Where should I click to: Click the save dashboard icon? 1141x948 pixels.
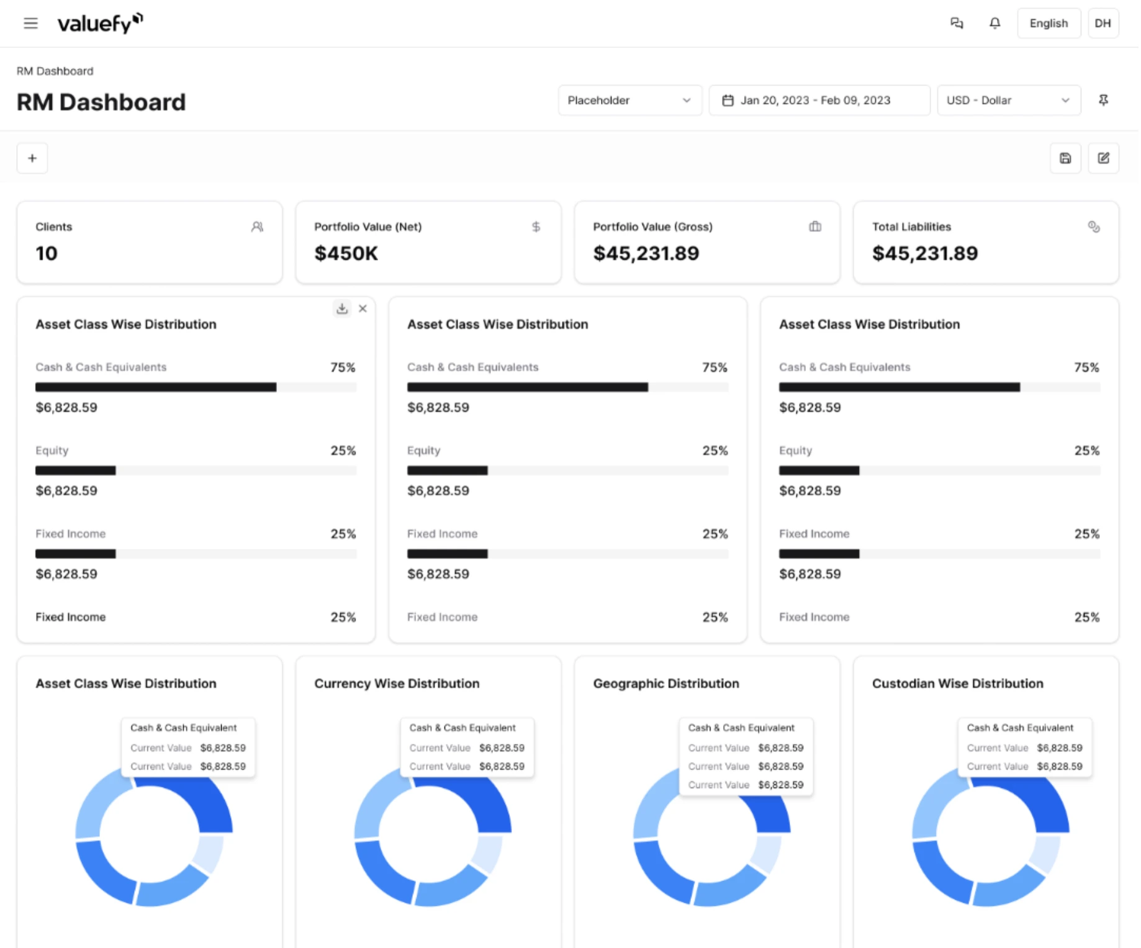[1065, 158]
